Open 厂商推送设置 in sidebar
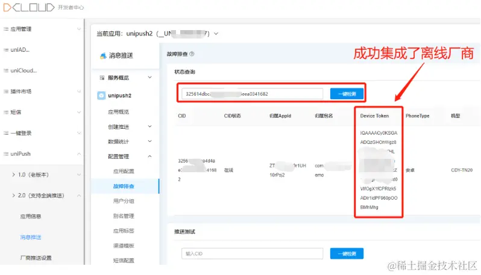Image resolution: width=481 pixels, height=275 pixels. [x=36, y=258]
